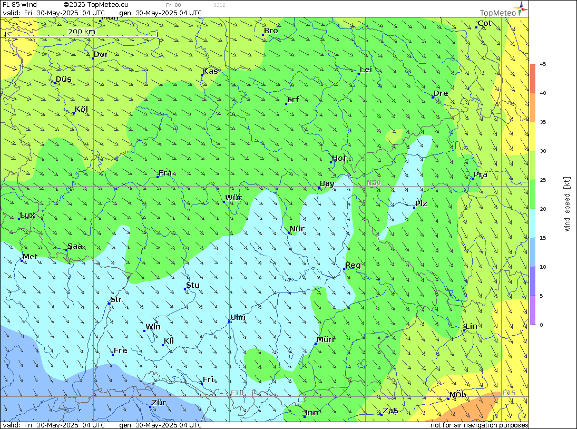
Task: Click the E15 longitude label
Action: (x=509, y=393)
